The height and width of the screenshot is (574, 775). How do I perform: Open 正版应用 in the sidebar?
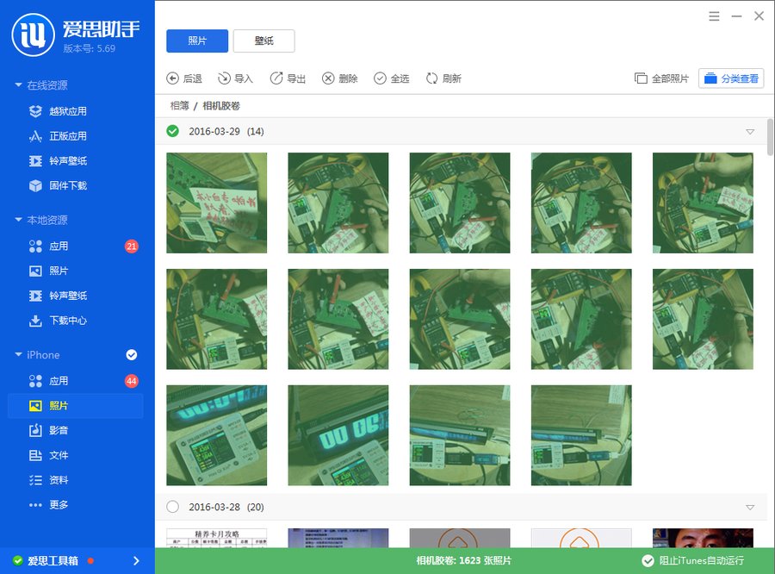pos(59,136)
